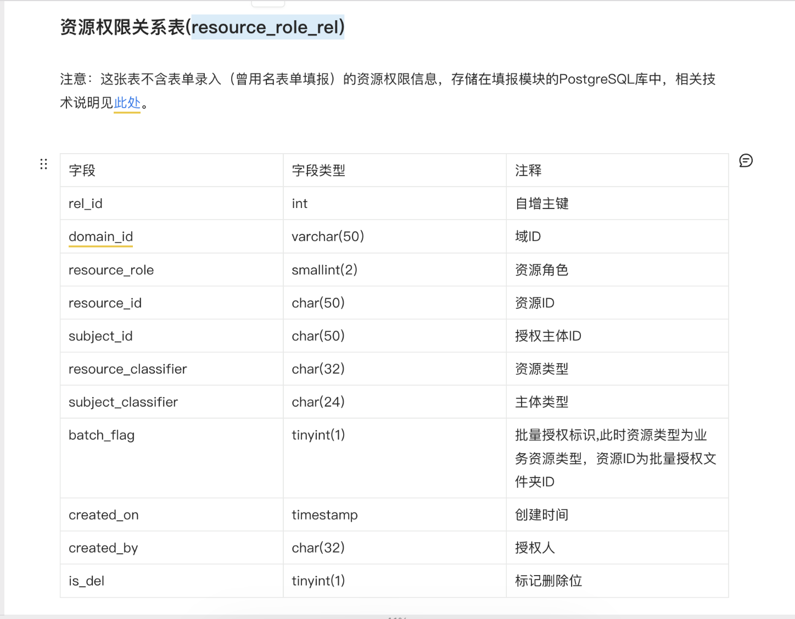Click the comment icon beside the table
Viewport: 795px width, 619px height.
[746, 161]
